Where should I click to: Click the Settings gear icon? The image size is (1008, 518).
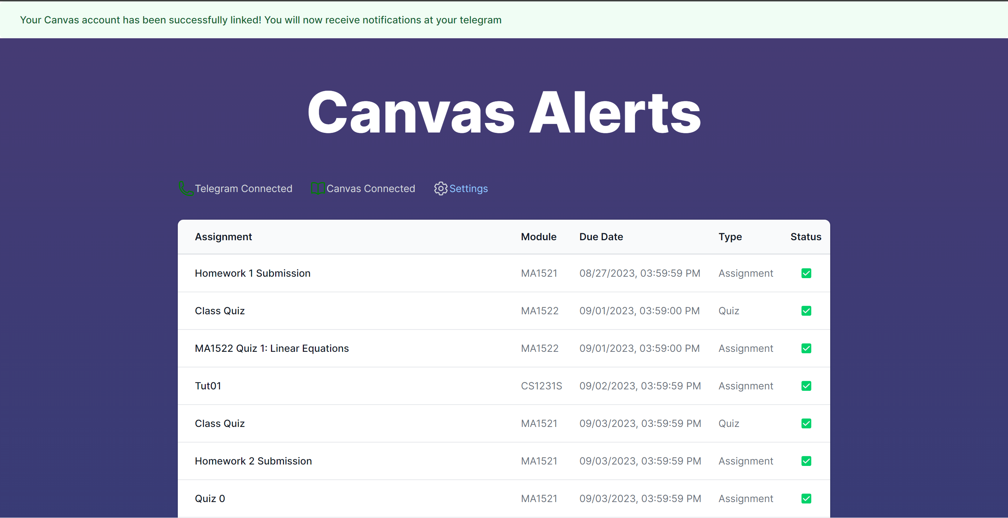pyautogui.click(x=441, y=188)
